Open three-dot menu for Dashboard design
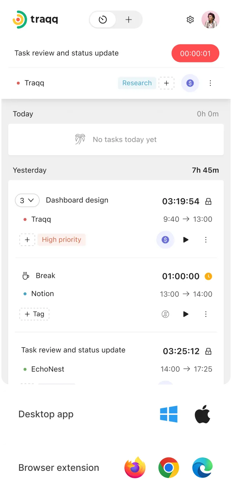 tap(206, 240)
